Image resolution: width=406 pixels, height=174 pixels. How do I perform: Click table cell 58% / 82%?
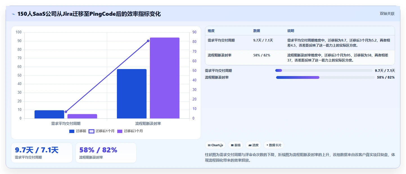point(262,55)
